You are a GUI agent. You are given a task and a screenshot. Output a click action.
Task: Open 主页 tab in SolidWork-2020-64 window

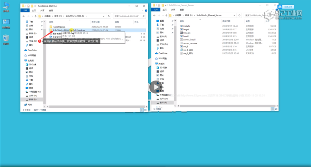pos(34,10)
